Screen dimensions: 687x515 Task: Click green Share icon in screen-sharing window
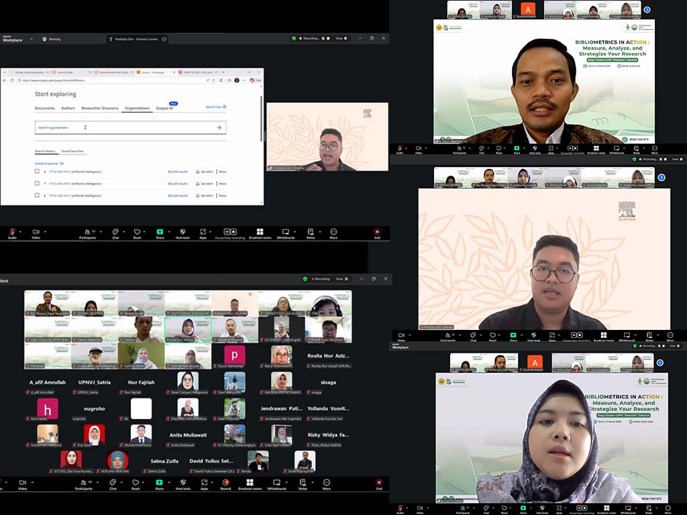coord(160,233)
